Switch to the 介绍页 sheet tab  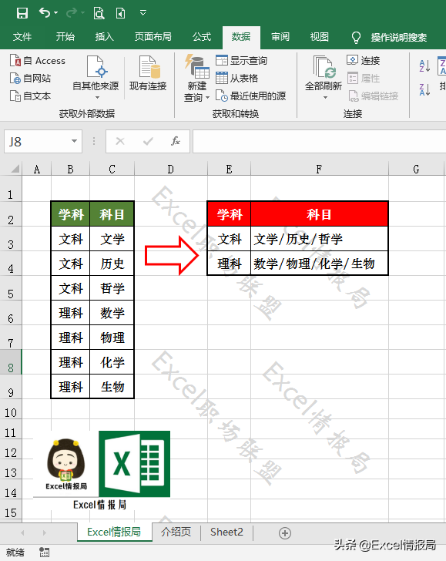point(176,532)
